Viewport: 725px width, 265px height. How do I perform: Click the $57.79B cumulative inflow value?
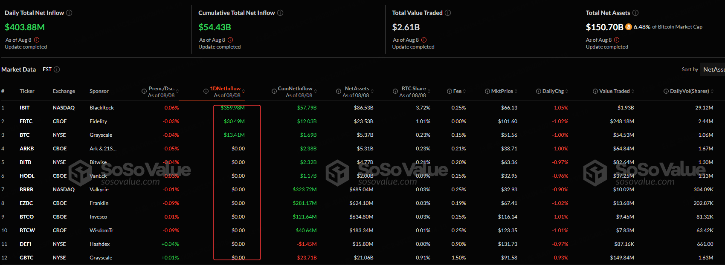[307, 108]
